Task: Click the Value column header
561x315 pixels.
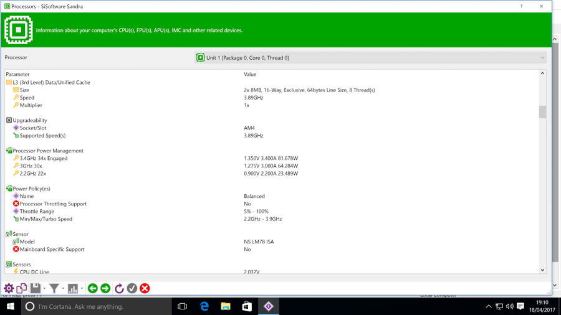Action: 250,74
